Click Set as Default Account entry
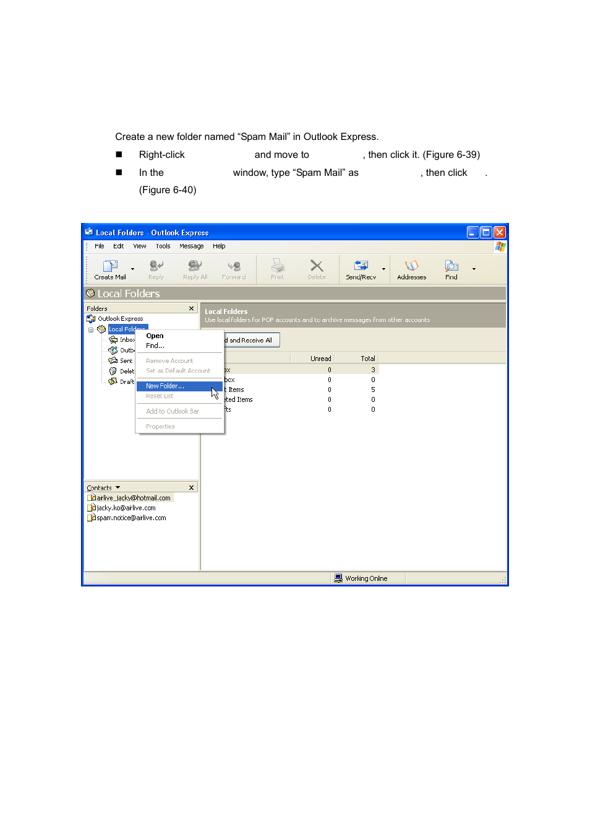 (178, 370)
